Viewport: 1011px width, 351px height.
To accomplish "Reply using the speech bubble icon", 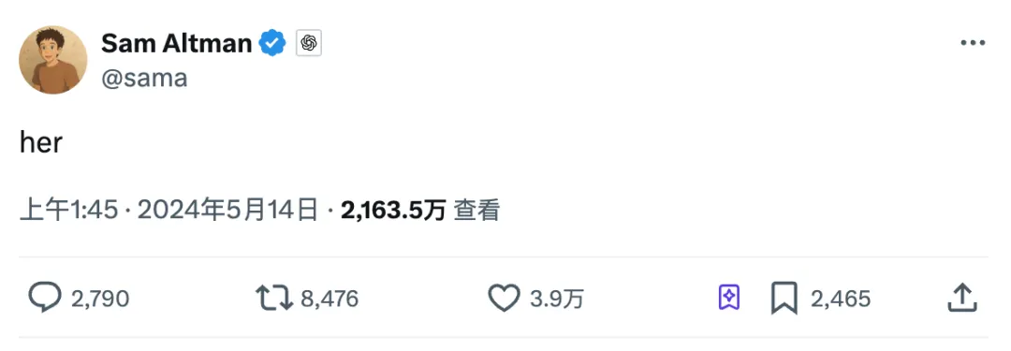I will (x=45, y=298).
